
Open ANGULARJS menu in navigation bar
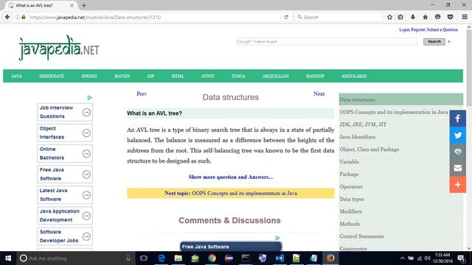click(354, 76)
